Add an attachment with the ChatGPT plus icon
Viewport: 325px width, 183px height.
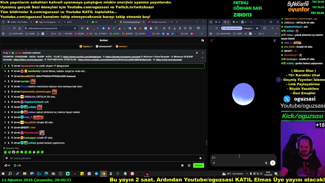(x=214, y=163)
